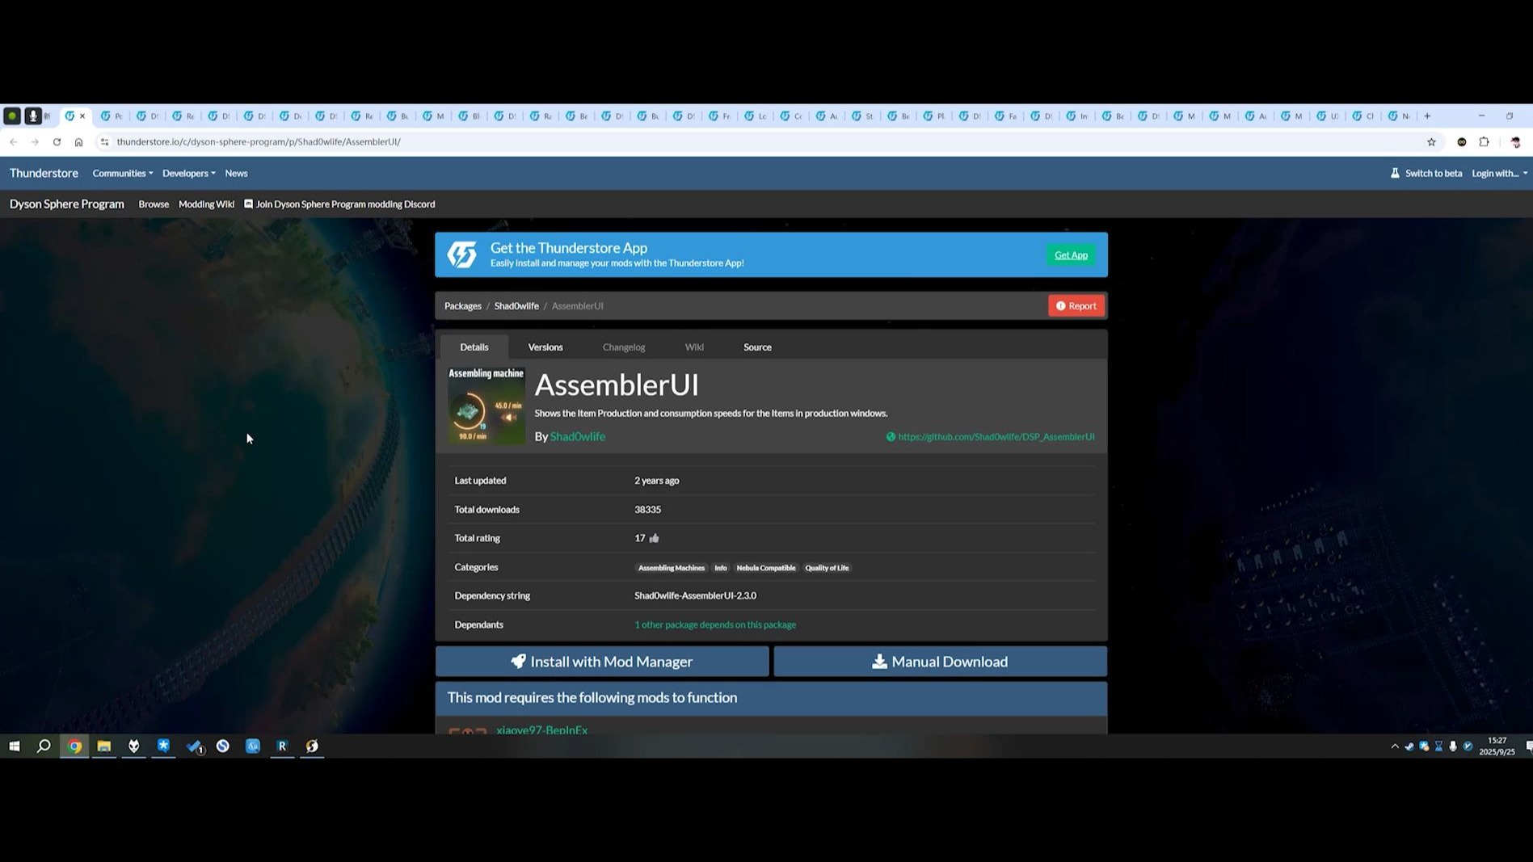
Task: Reload the page with the refresh icon
Action: 57,142
